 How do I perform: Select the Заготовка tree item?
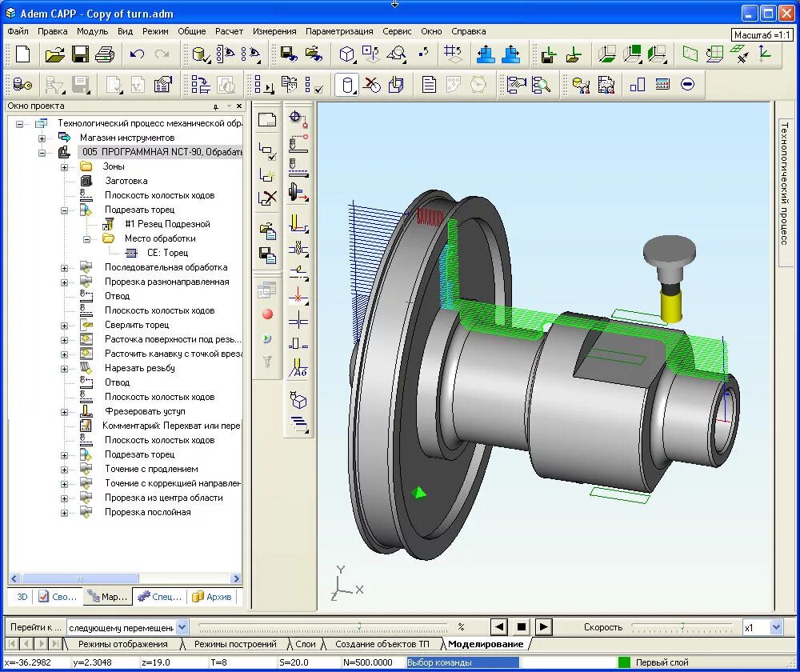point(126,181)
